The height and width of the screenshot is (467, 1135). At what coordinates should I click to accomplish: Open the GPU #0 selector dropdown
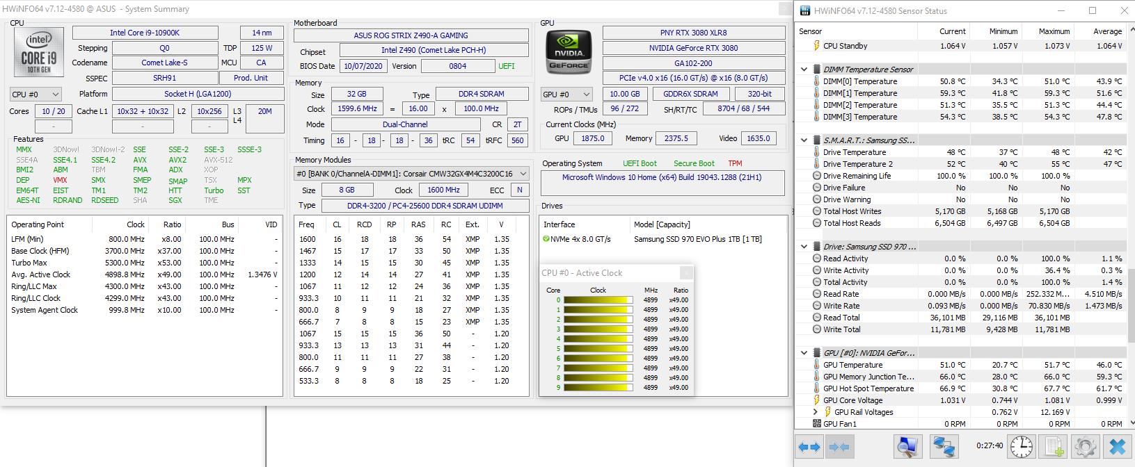pyautogui.click(x=566, y=95)
